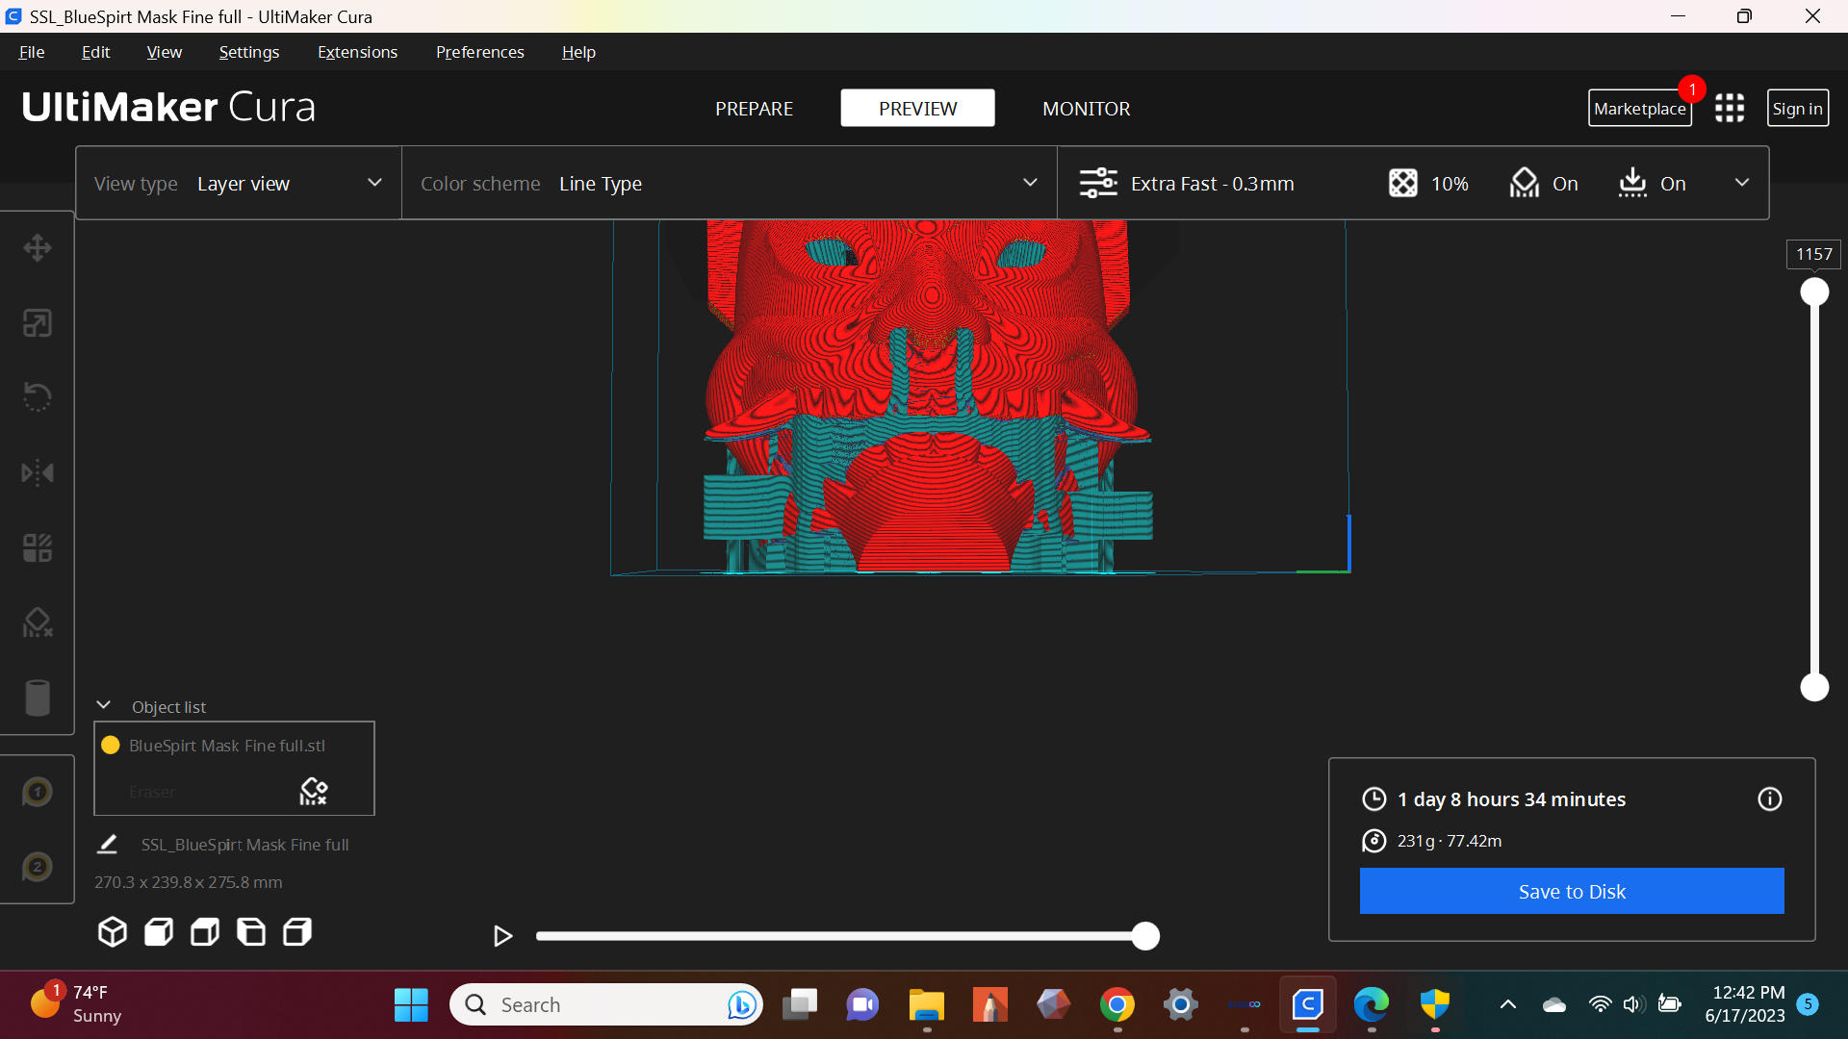Click the Sign in button
The image size is (1848, 1039).
pyautogui.click(x=1796, y=108)
